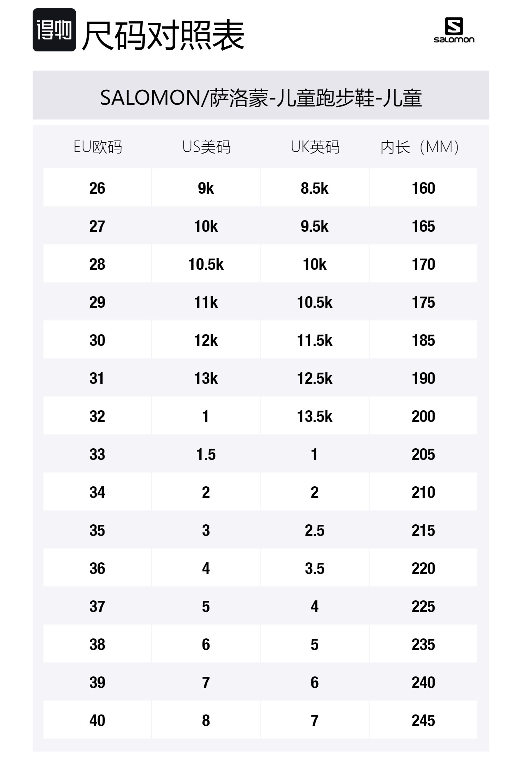Click the US美码 column header

coord(206,147)
